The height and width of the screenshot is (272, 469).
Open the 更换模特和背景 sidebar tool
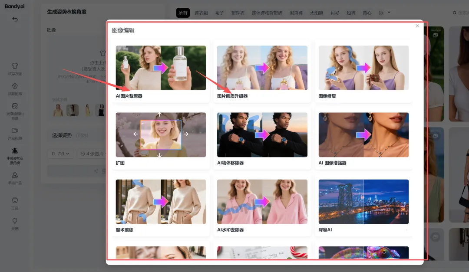click(15, 111)
